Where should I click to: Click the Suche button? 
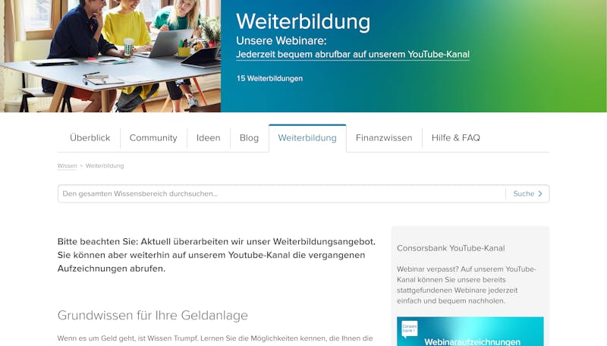click(527, 193)
